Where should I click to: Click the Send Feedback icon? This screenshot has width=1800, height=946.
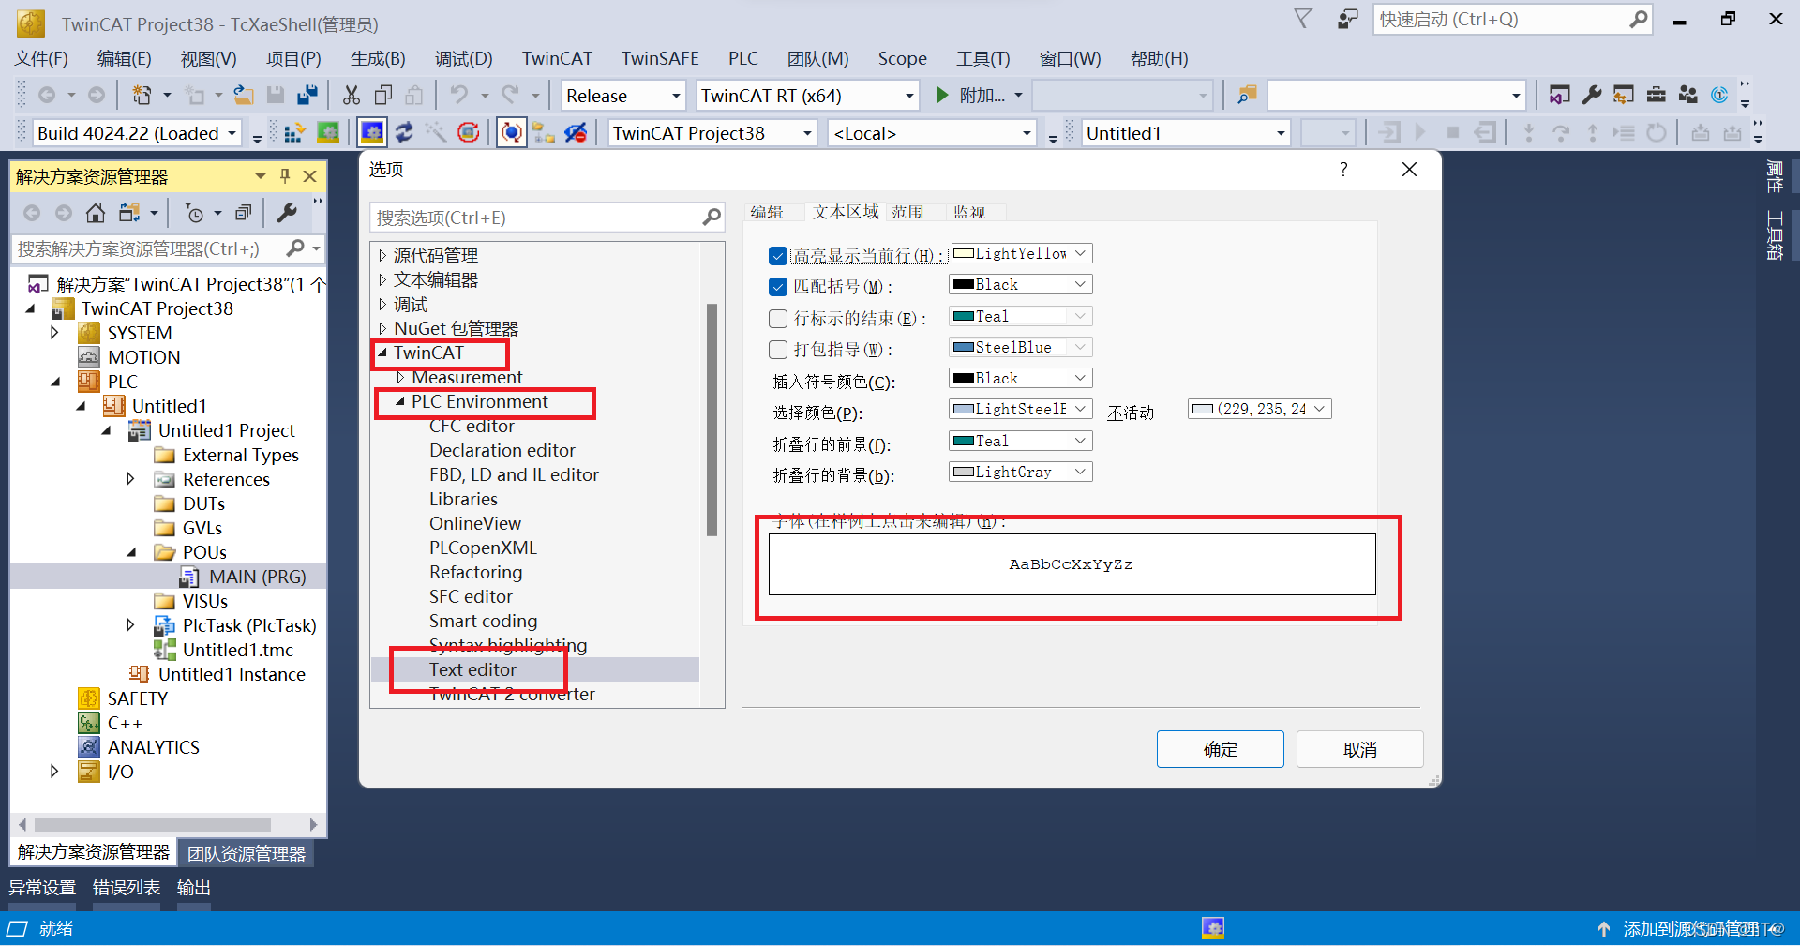click(1347, 19)
